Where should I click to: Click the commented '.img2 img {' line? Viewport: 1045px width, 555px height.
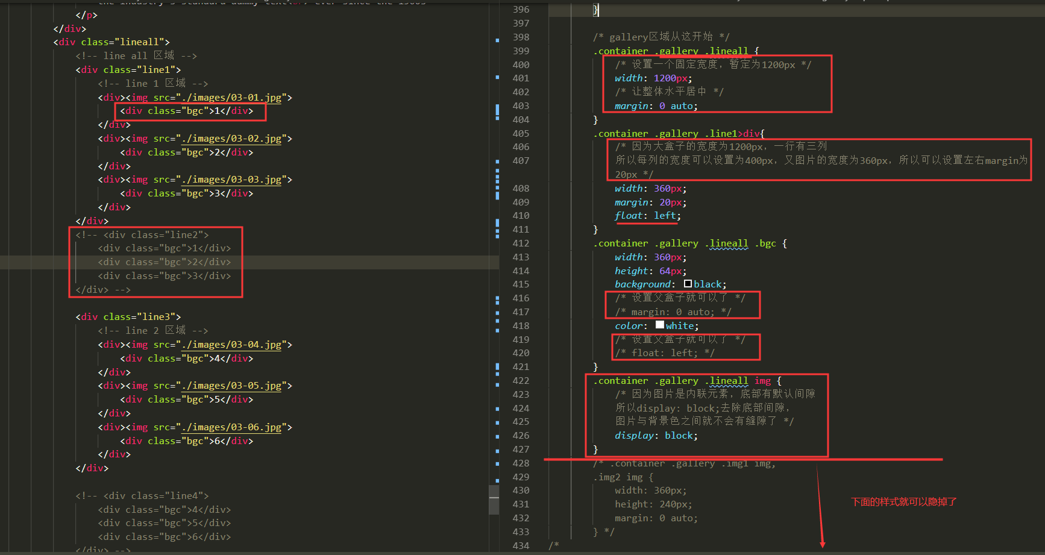[x=623, y=477]
